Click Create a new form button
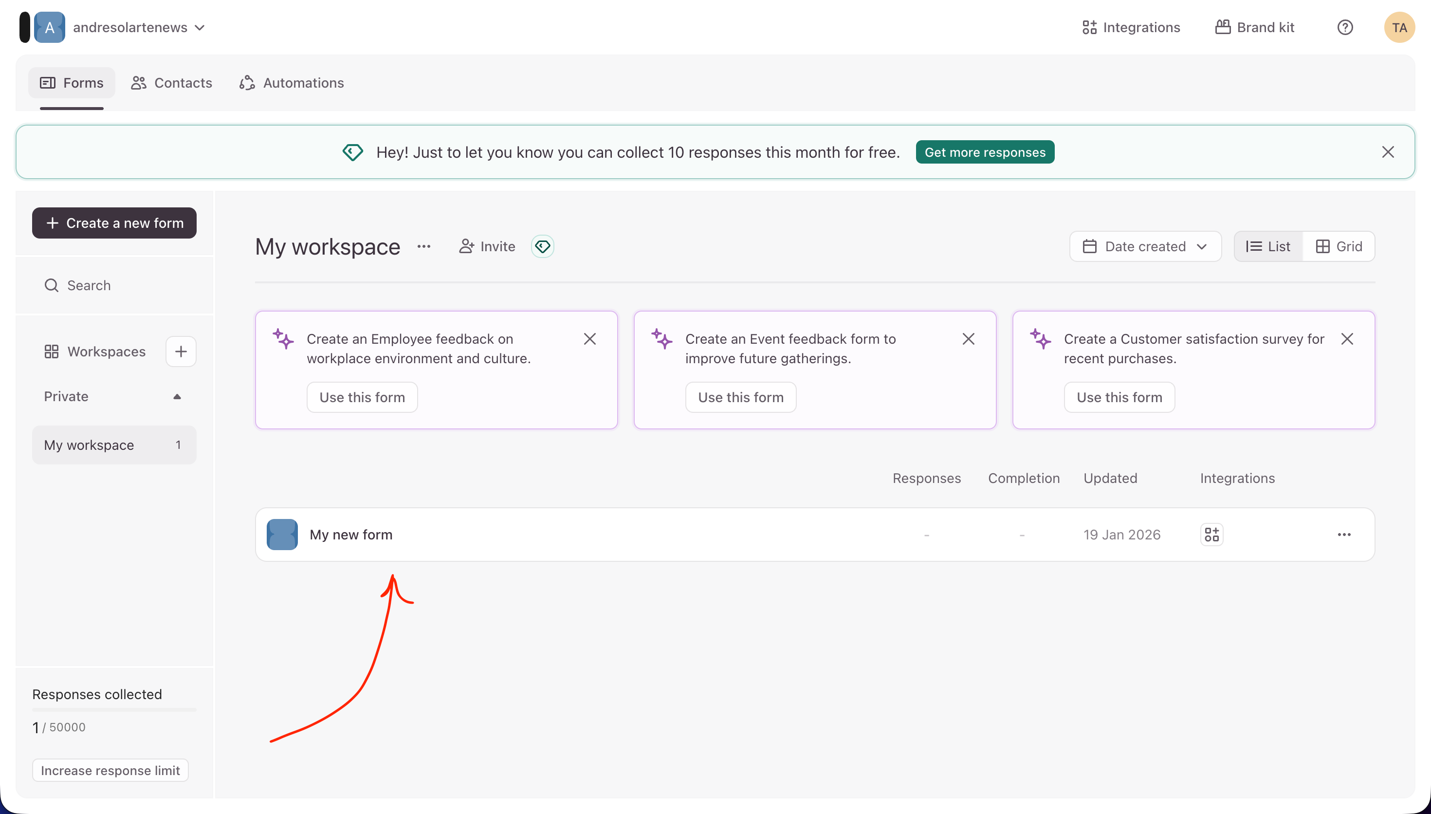Screen dimensions: 1431x814 pos(114,223)
